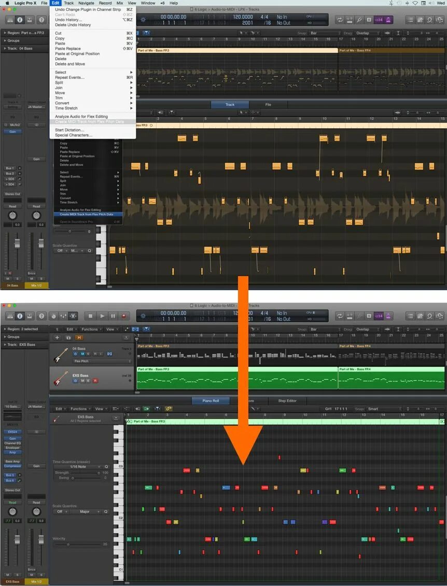
Task: Click the red Record transport button
Action: pyautogui.click(x=124, y=316)
